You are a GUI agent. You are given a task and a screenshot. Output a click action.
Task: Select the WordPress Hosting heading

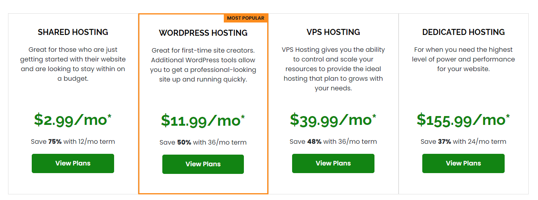(x=203, y=33)
